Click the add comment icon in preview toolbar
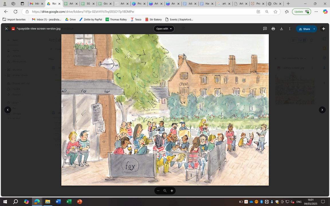330x206 pixels. [265, 29]
